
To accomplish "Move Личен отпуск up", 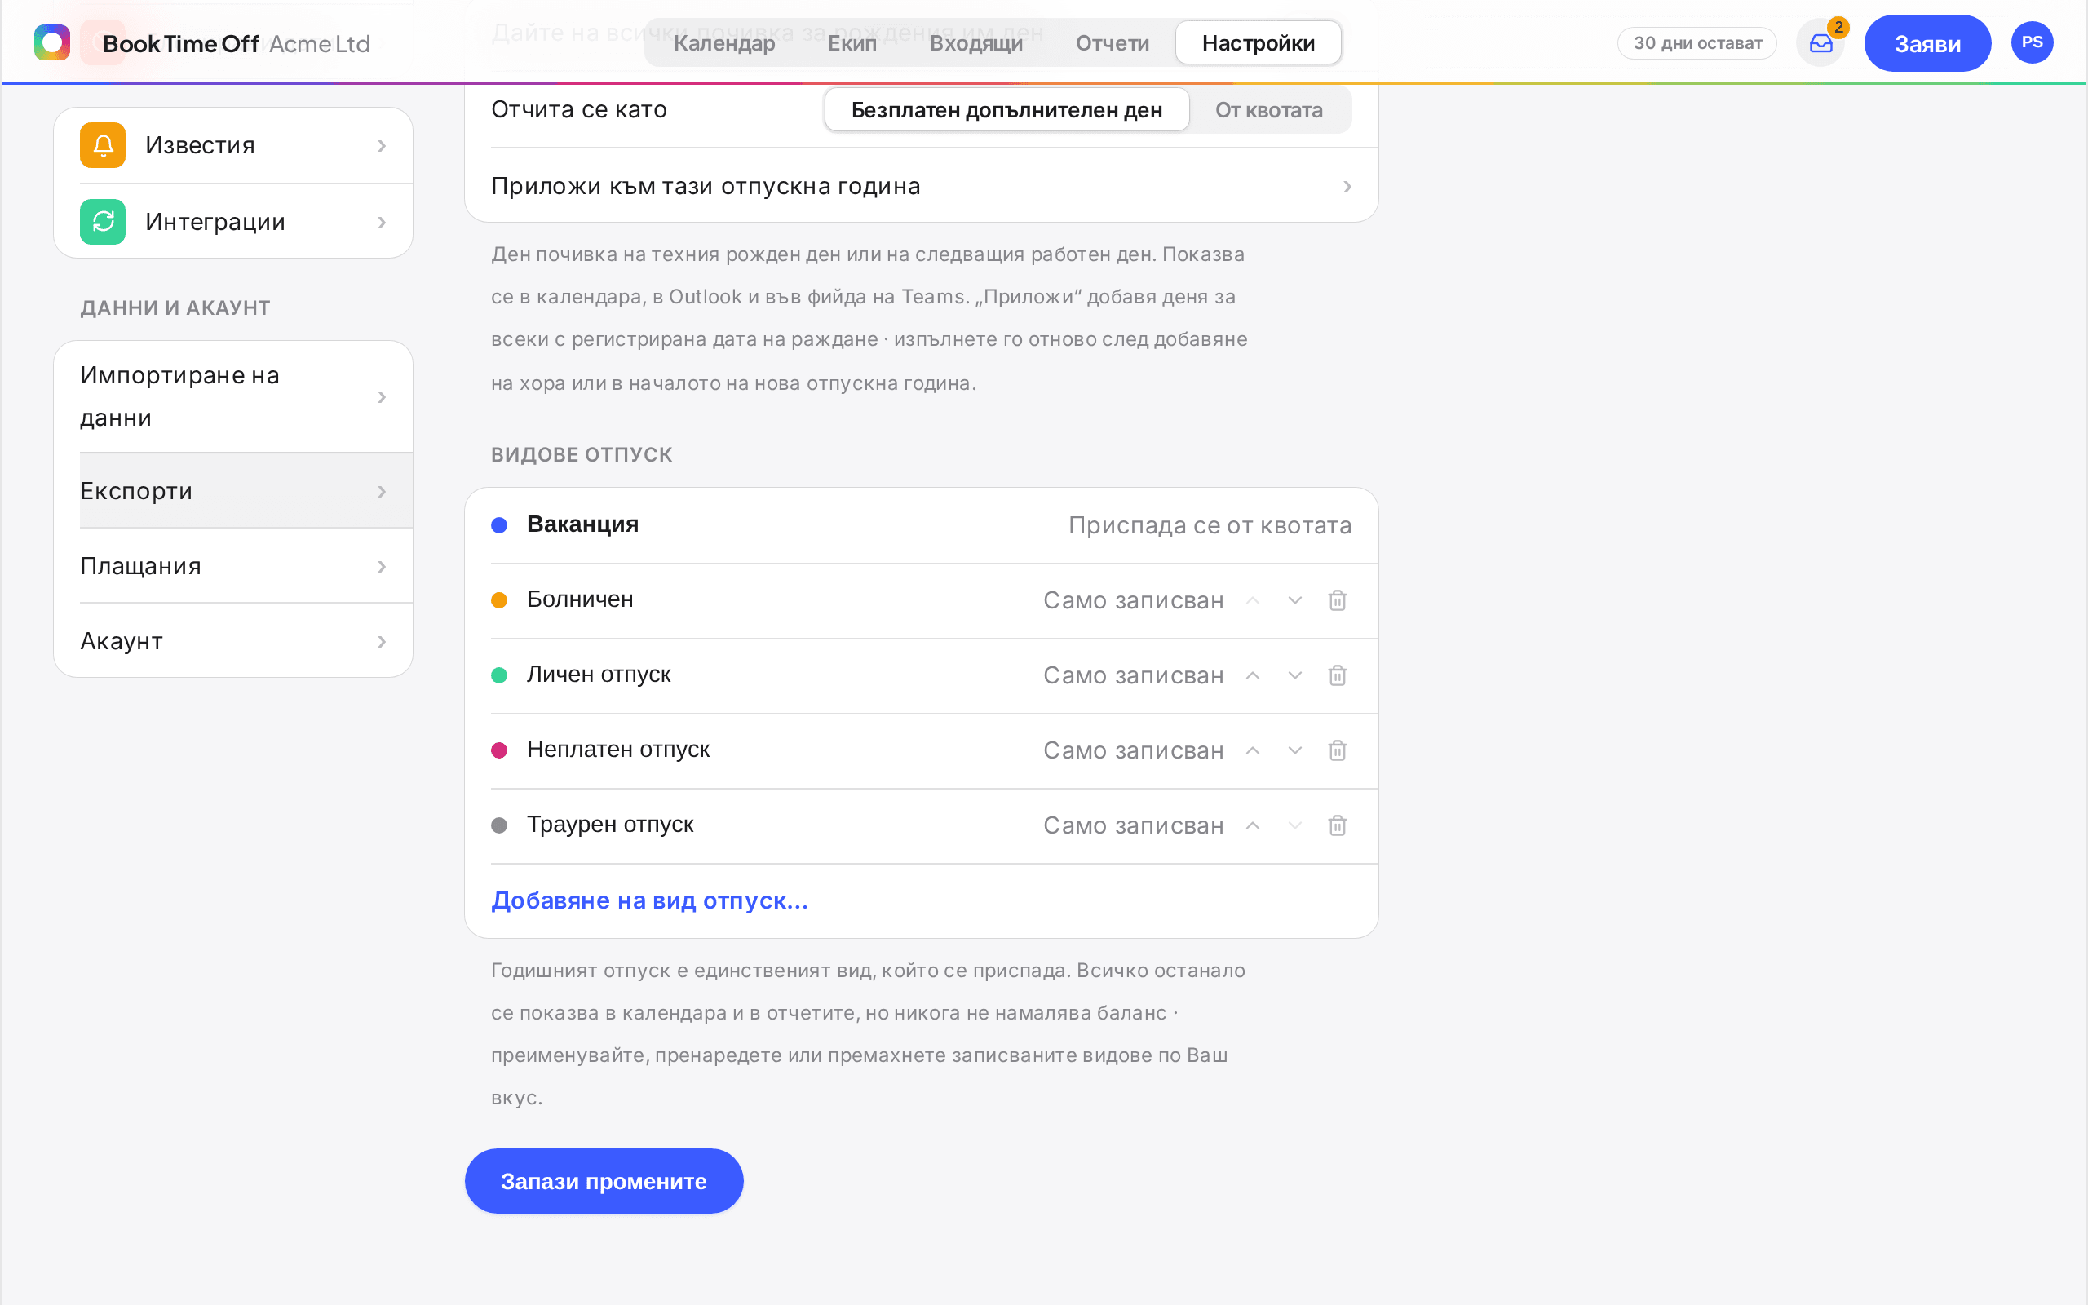I will (x=1253, y=675).
